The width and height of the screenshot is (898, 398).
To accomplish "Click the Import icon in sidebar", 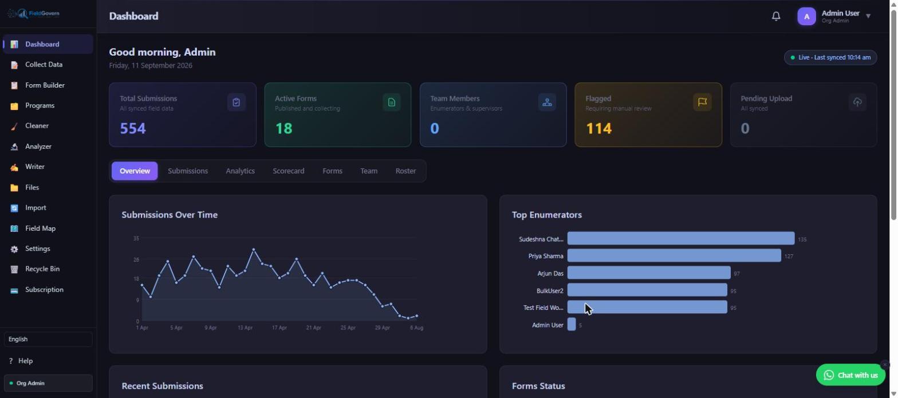I will coord(14,208).
